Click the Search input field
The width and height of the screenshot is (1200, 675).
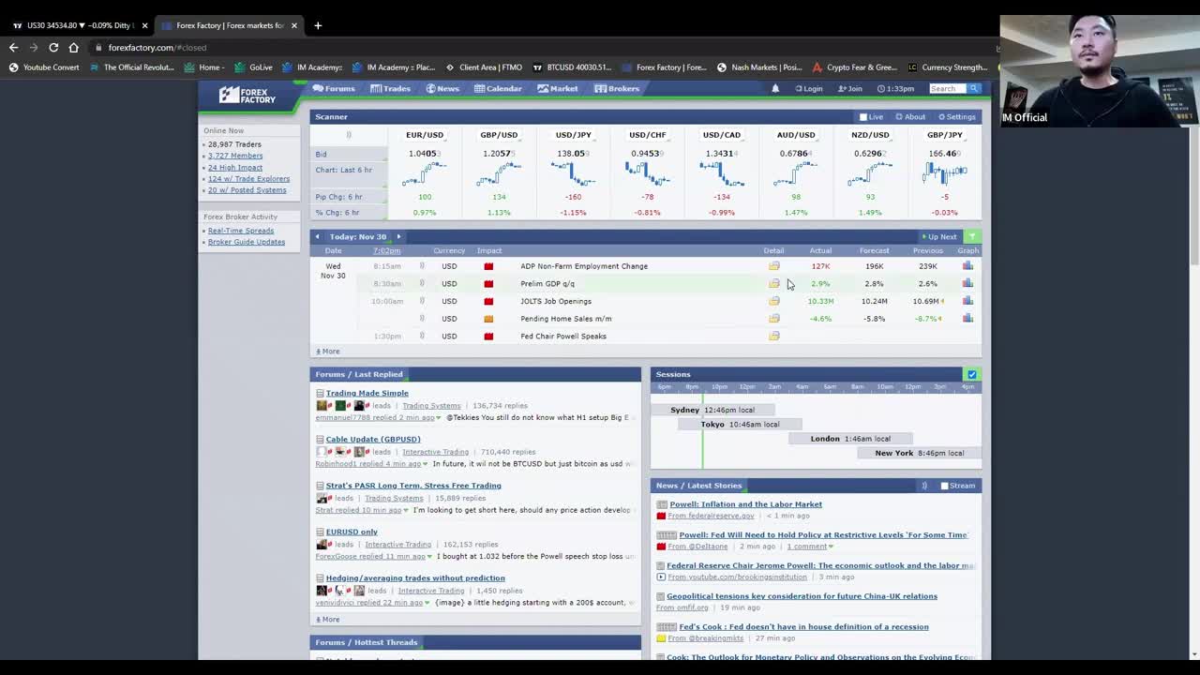(x=947, y=88)
